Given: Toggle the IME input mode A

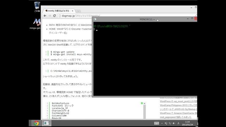Looking at the screenshot, I should tap(178, 123).
